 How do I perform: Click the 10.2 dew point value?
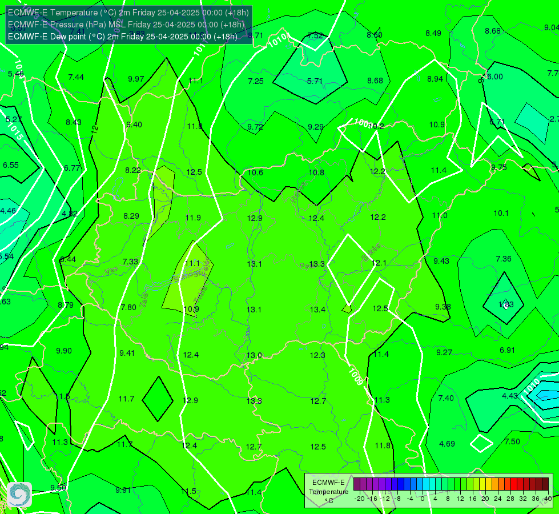[x=376, y=126]
